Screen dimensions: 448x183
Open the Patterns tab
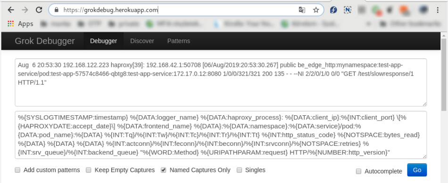tap(179, 41)
